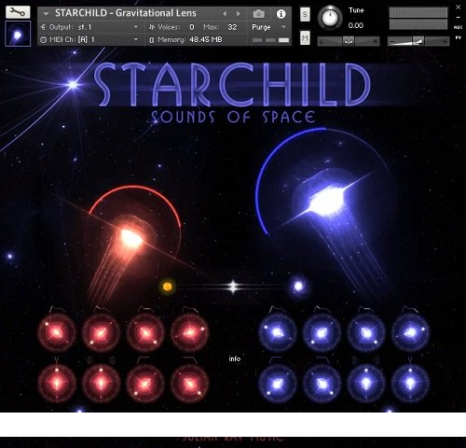Open the instrument name dropdown arrow
This screenshot has height=448, width=466.
[x=46, y=14]
